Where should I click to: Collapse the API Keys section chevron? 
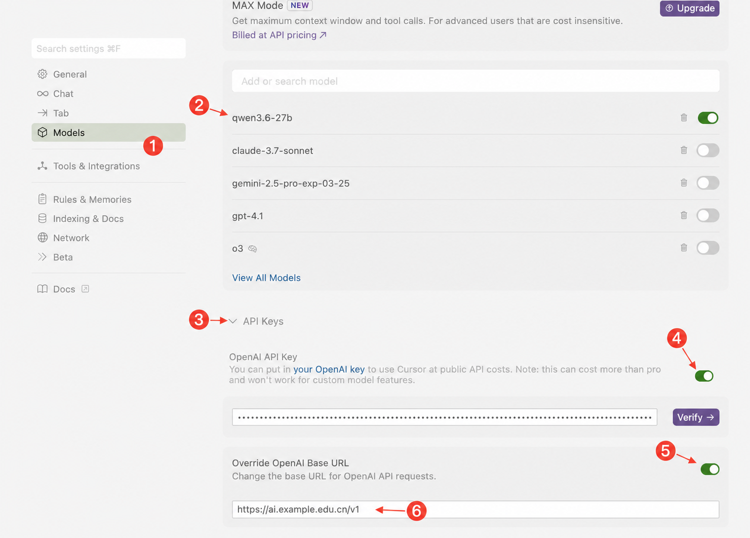pos(233,321)
